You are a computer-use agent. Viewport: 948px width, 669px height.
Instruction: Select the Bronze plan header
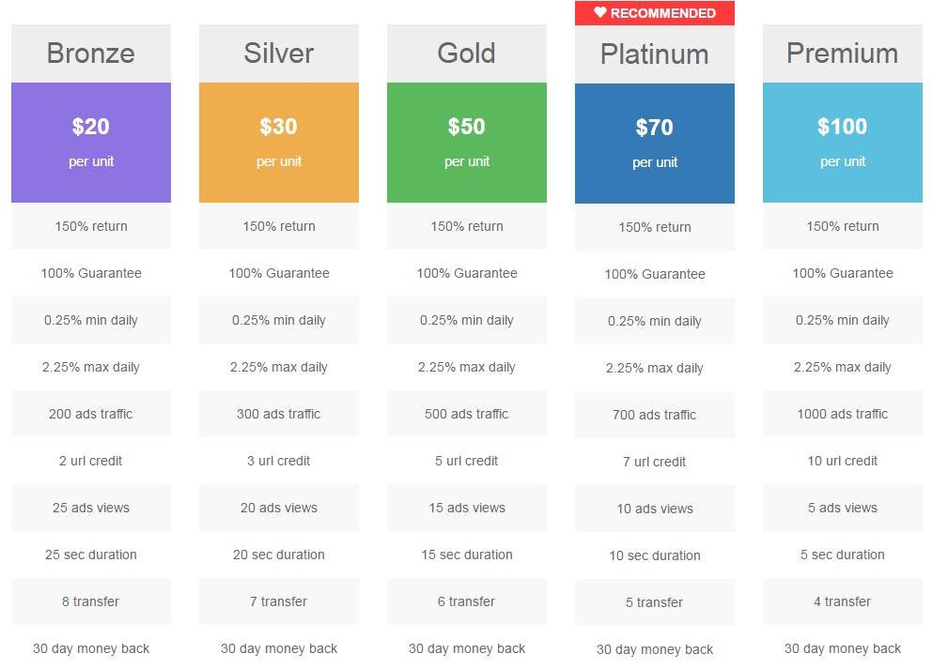click(91, 53)
